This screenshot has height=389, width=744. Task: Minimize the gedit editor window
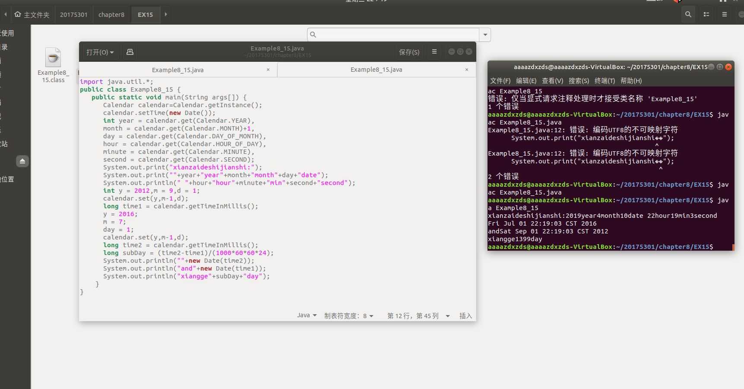pos(452,51)
